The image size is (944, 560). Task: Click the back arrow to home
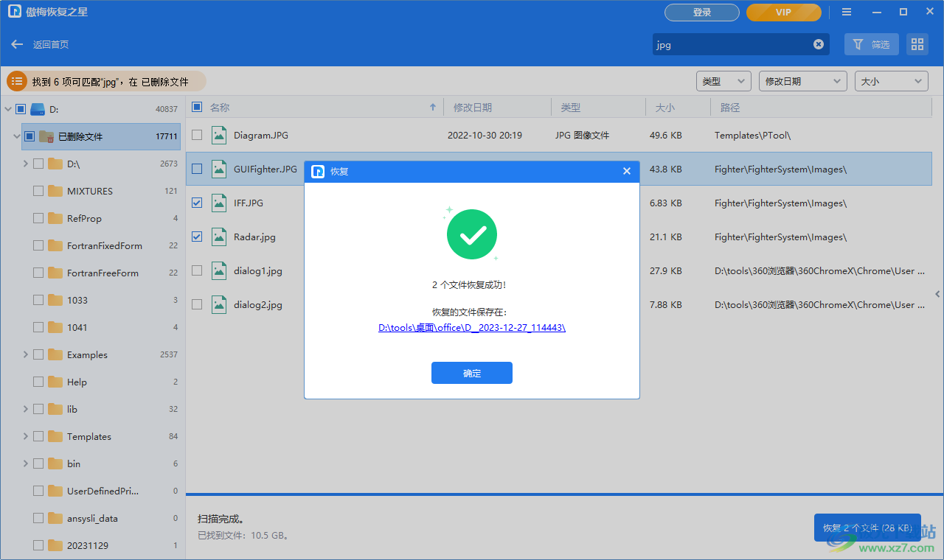click(17, 44)
